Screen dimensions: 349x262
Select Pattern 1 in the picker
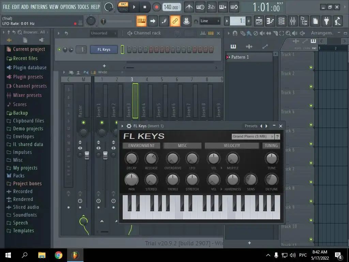click(249, 57)
